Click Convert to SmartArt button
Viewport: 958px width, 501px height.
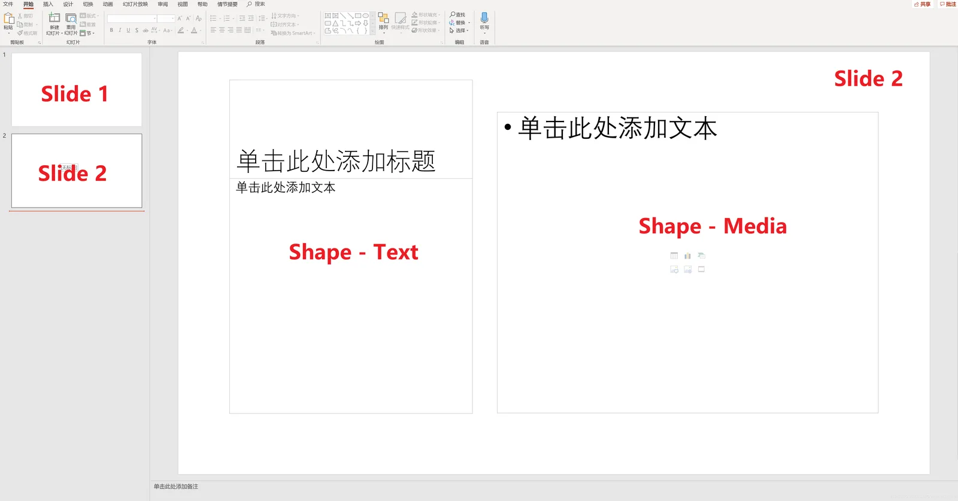[x=293, y=33]
